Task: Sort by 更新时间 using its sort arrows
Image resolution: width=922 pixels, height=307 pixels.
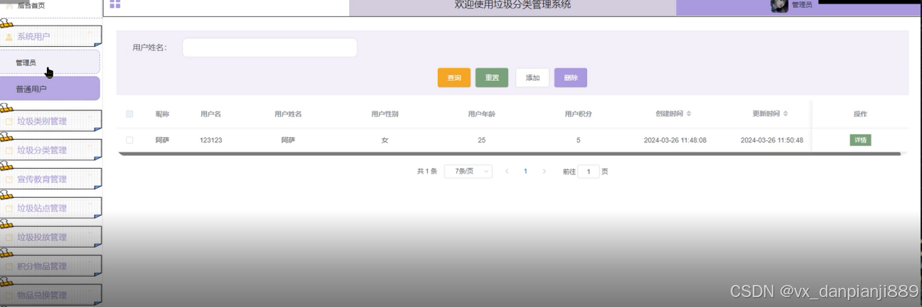Action: click(785, 114)
